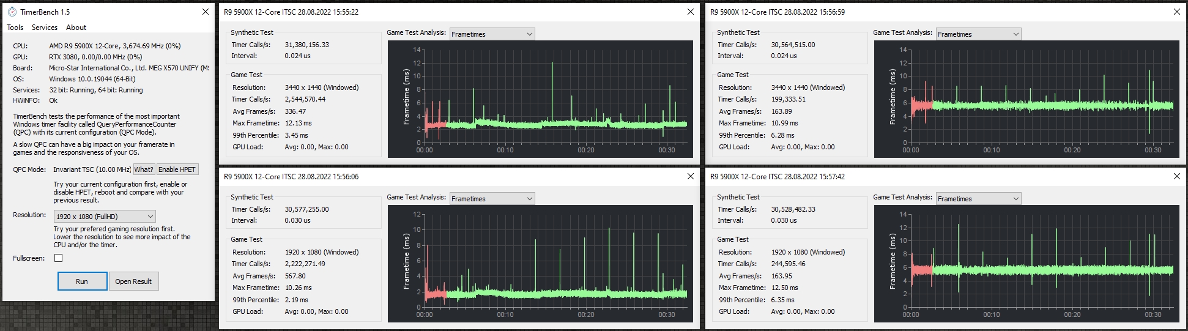Open Game Test Analysis dropdown in 15:57:42 window
1188x331 pixels.
(x=979, y=199)
